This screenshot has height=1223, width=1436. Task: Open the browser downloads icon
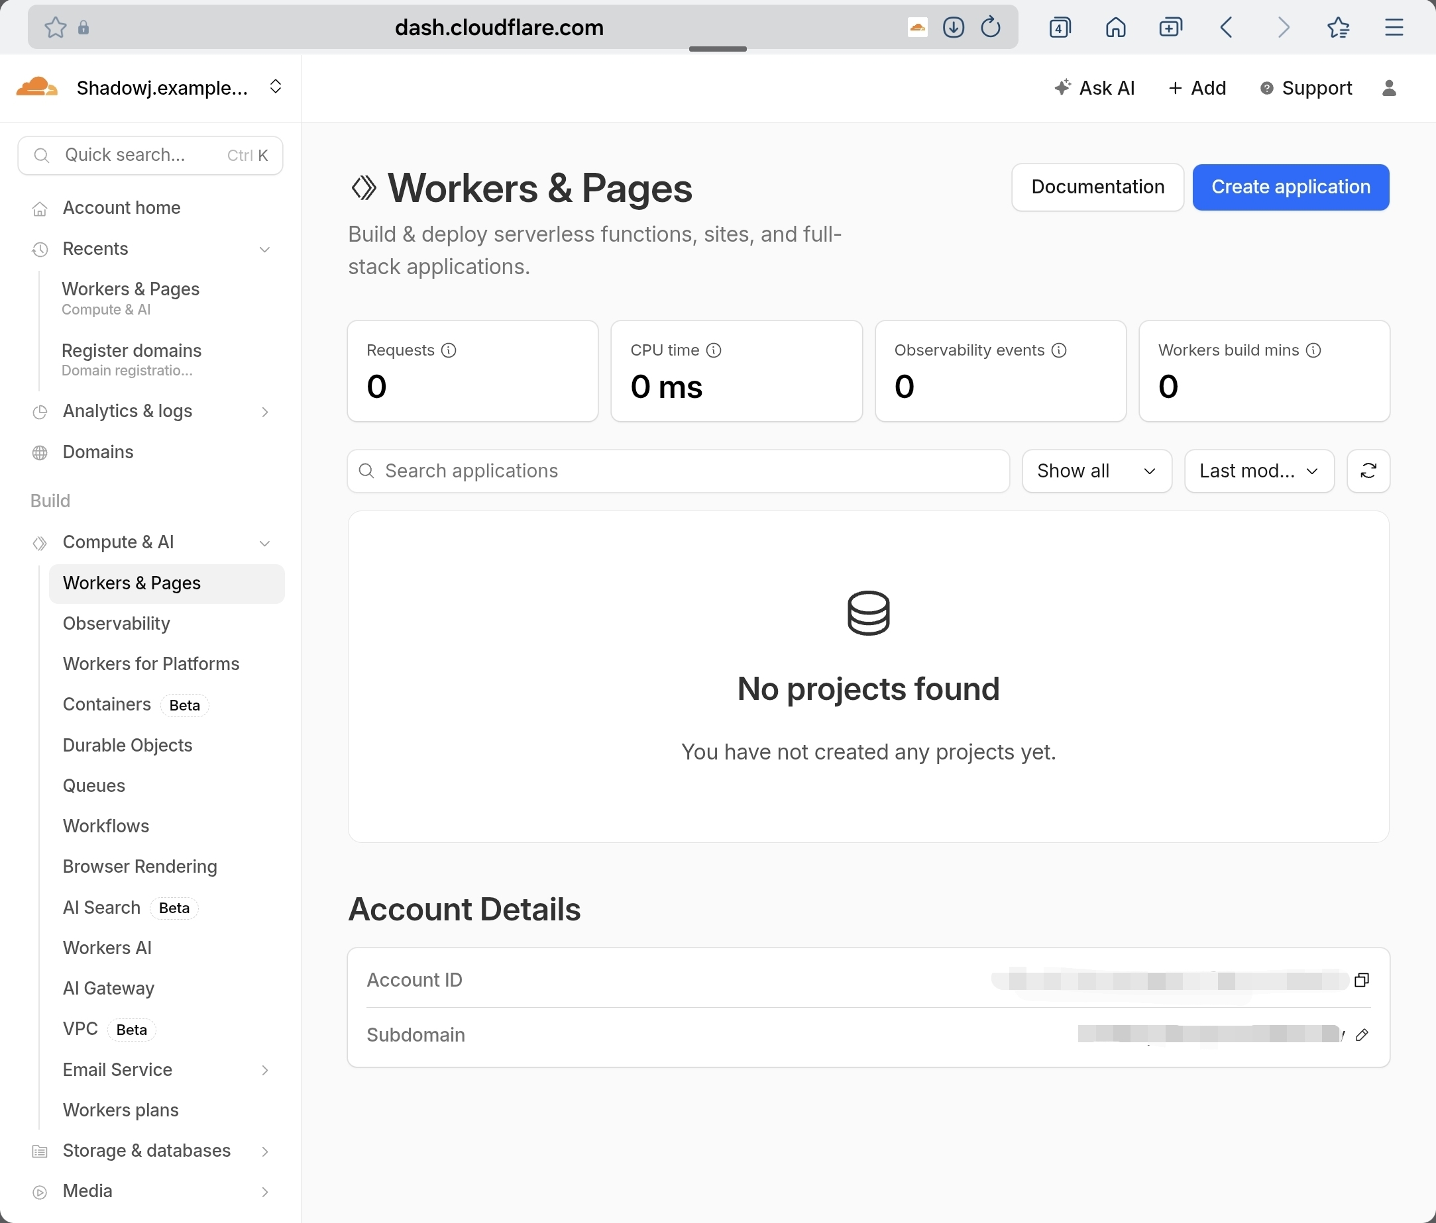[953, 27]
